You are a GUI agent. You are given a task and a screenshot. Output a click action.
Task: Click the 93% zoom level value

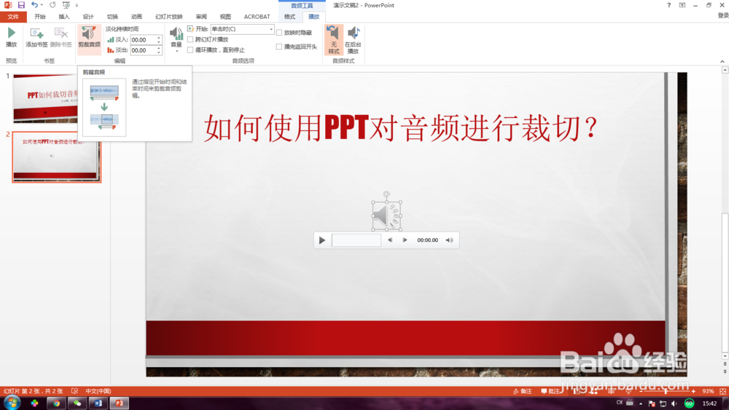pos(708,391)
